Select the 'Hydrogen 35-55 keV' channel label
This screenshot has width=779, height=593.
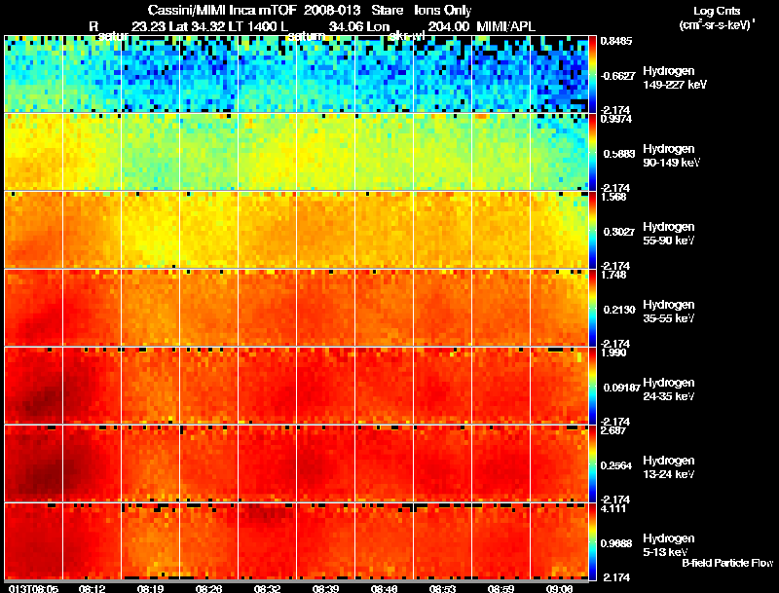click(669, 312)
